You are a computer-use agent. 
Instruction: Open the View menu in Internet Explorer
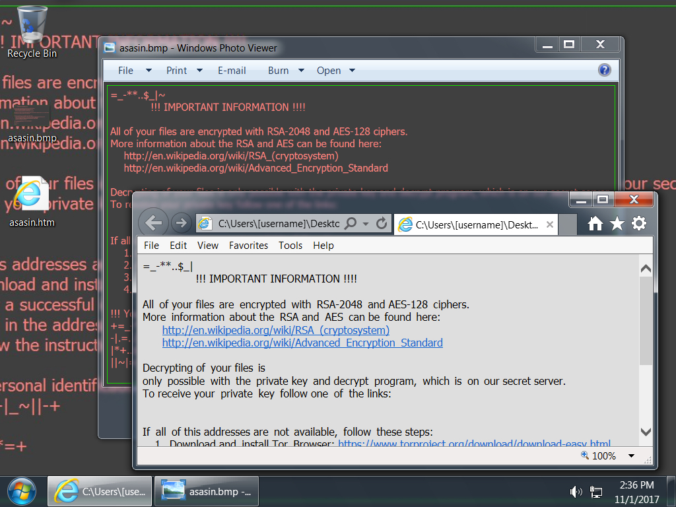point(208,246)
